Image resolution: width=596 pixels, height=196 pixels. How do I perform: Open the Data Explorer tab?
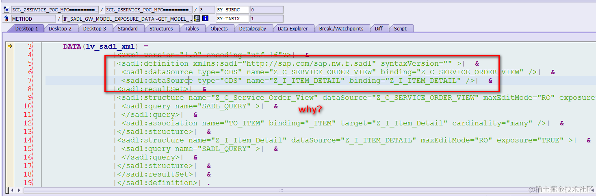(x=293, y=28)
